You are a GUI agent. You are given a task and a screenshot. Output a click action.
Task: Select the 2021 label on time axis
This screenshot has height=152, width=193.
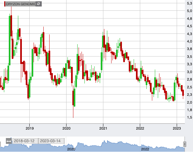103,128
